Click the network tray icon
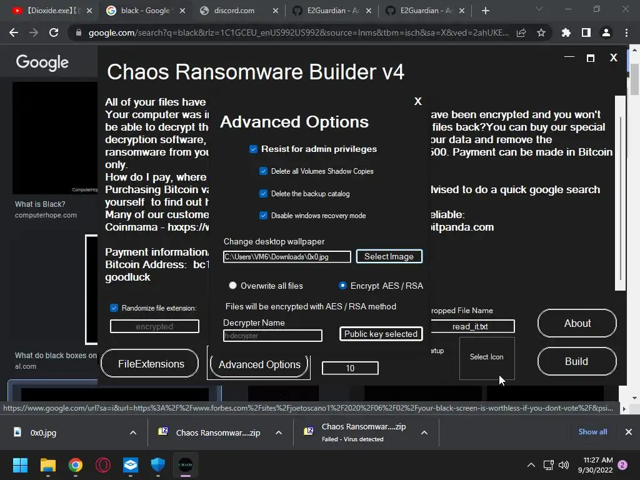640x480 pixels. pos(549,465)
